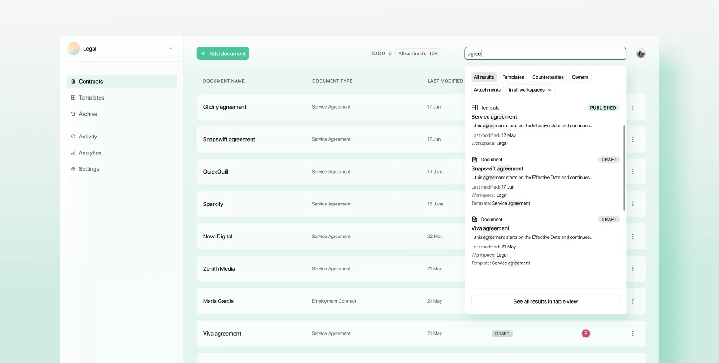Open the Contracts section in sidebar
Image resolution: width=719 pixels, height=363 pixels.
click(122, 81)
